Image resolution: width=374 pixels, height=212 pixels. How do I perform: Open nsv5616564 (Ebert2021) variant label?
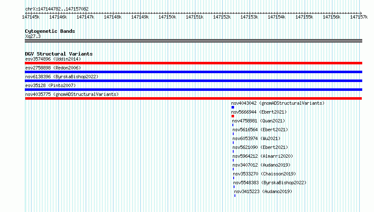pos(260,130)
